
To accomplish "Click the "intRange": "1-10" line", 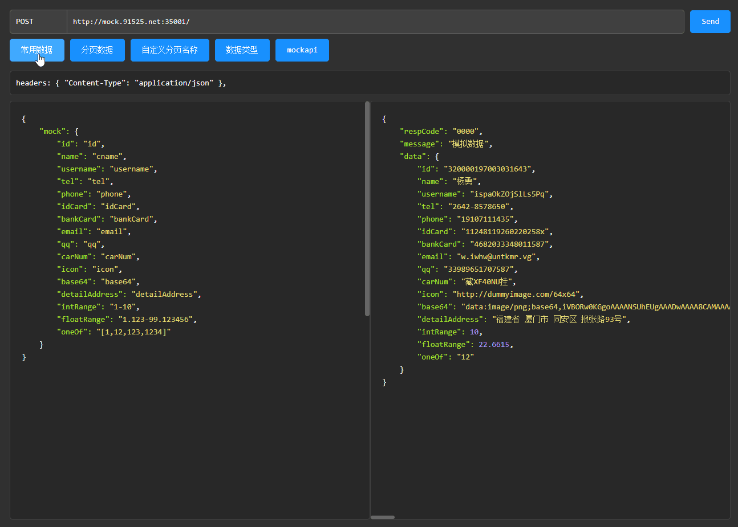I will pos(98,307).
